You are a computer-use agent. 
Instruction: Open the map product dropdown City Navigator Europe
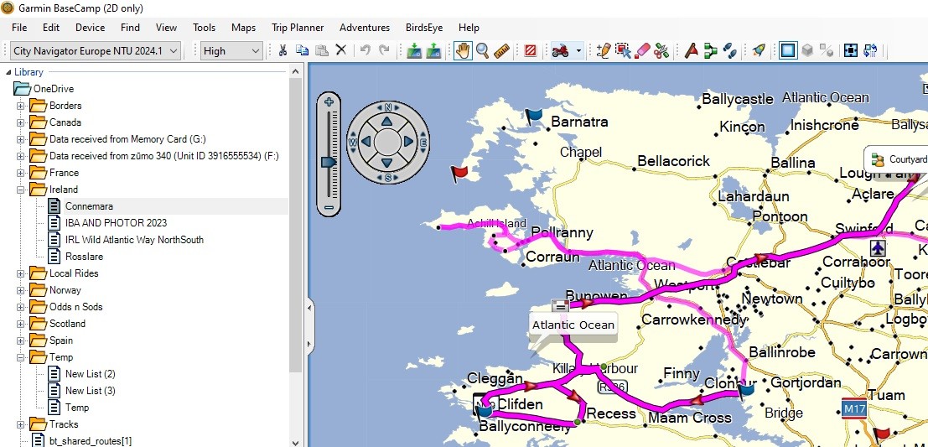point(95,51)
